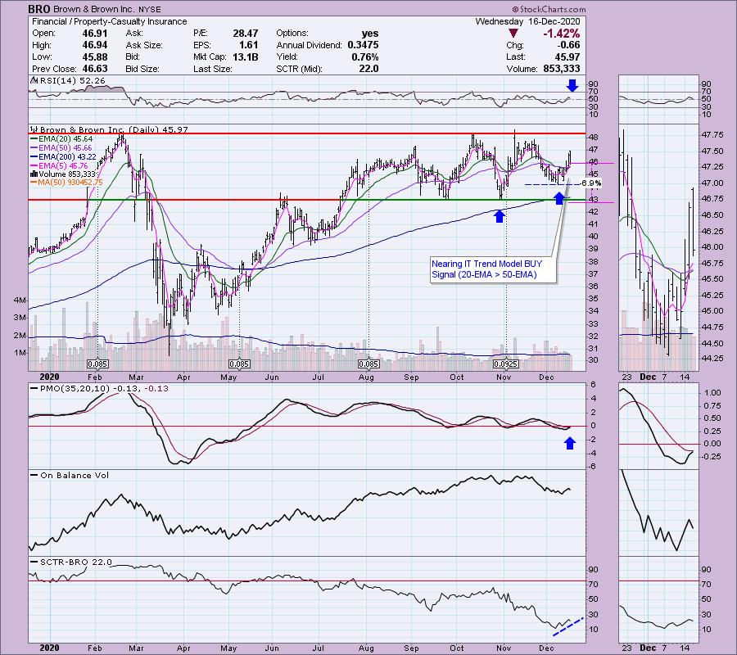Viewport: 737px width, 655px height.
Task: Click the SCTR (Mid) value 22.0 in the header
Action: (369, 69)
